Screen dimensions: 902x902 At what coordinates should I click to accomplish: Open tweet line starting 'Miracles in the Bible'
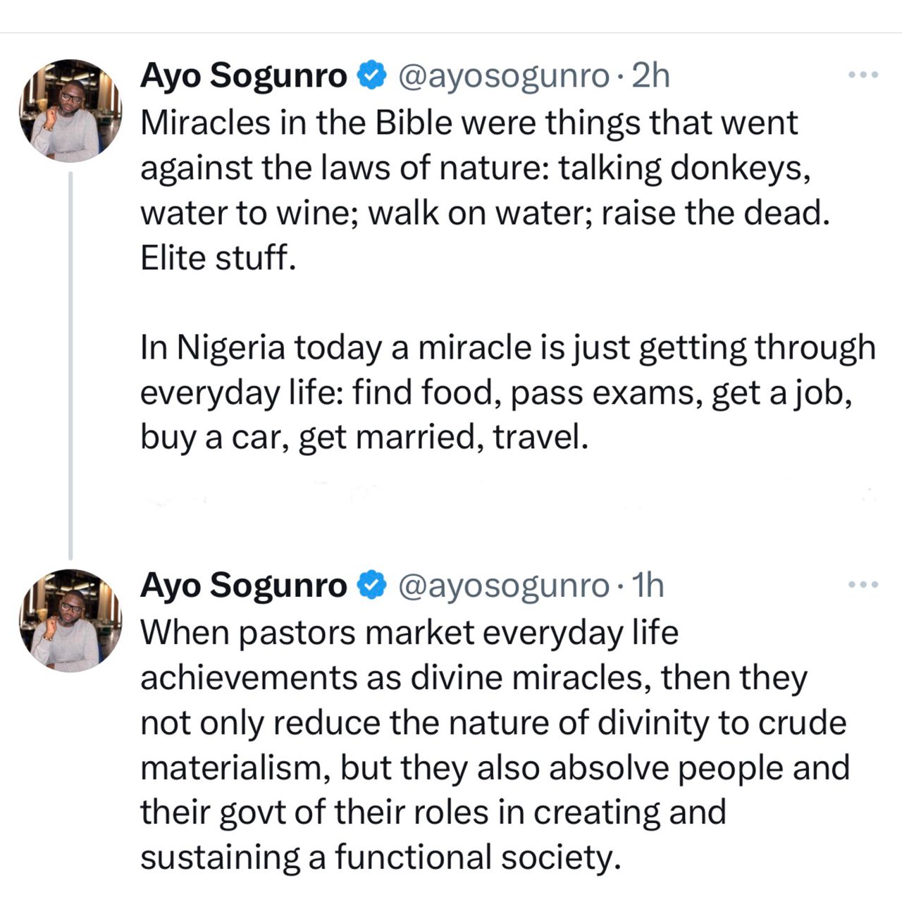coord(469,123)
